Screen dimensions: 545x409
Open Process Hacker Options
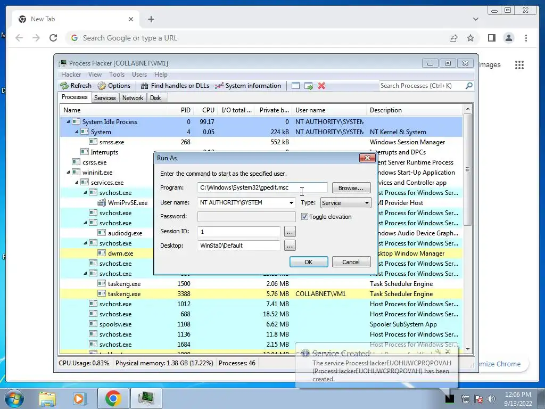point(114,86)
